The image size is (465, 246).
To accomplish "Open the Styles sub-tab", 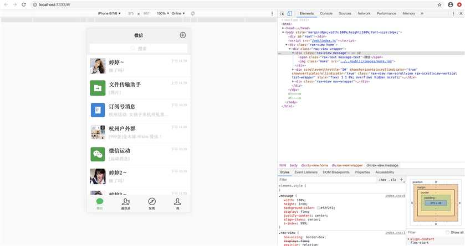I will pyautogui.click(x=285, y=172).
